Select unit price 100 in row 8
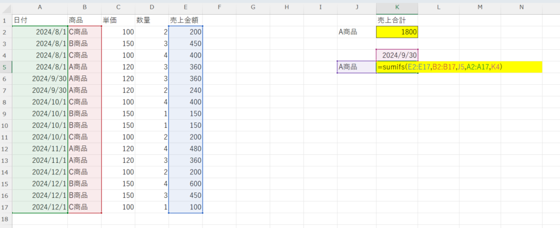Viewport: 560px width, 228px height. coord(118,102)
